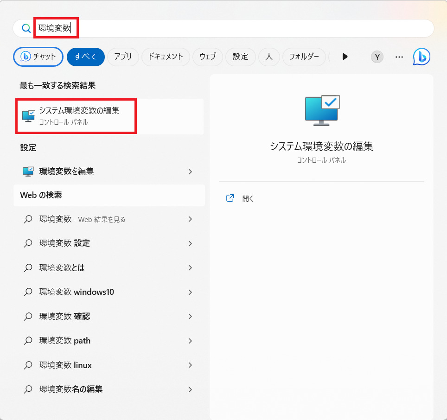
Task: Open the three-dot options menu
Action: click(399, 57)
